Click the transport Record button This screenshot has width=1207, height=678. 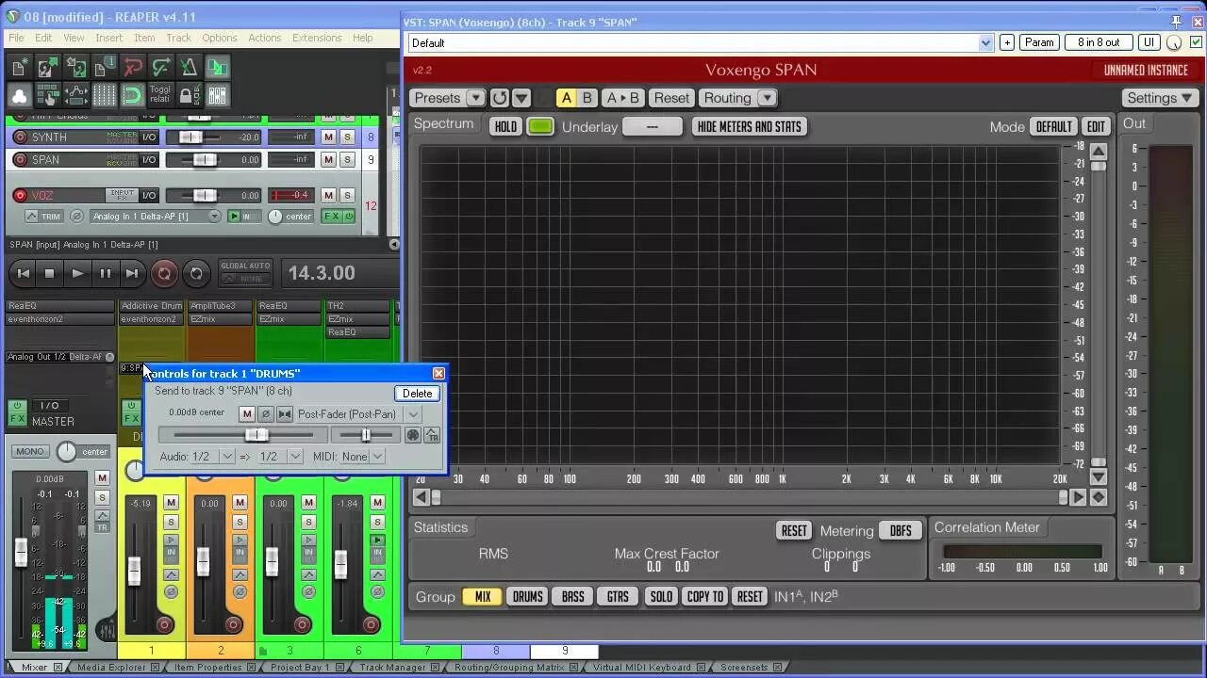(x=164, y=273)
